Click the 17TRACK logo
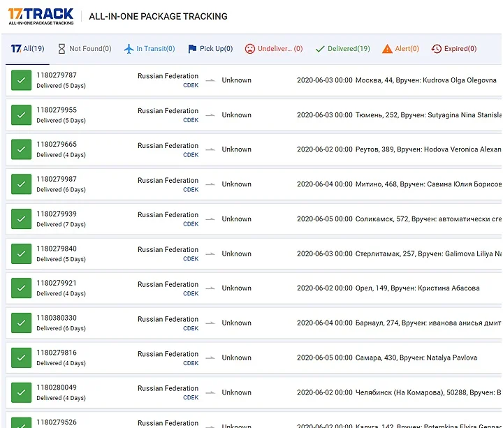 (41, 16)
